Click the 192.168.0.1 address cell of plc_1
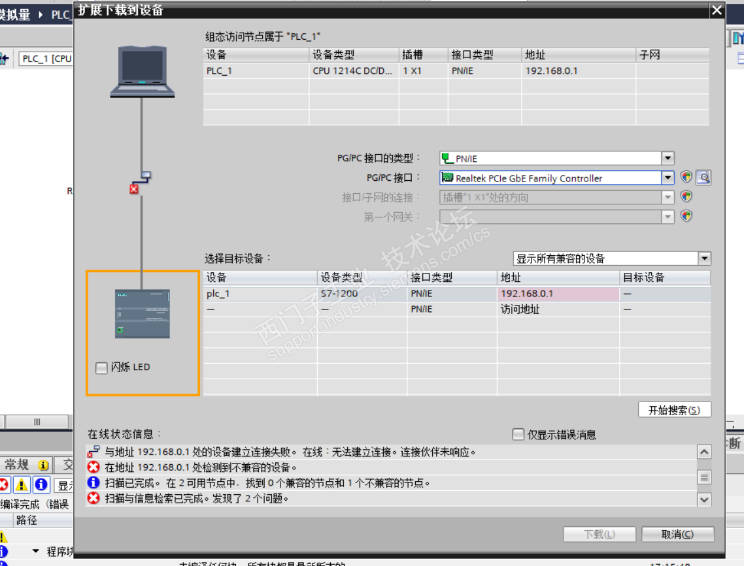Image resolution: width=744 pixels, height=566 pixels. 558,294
